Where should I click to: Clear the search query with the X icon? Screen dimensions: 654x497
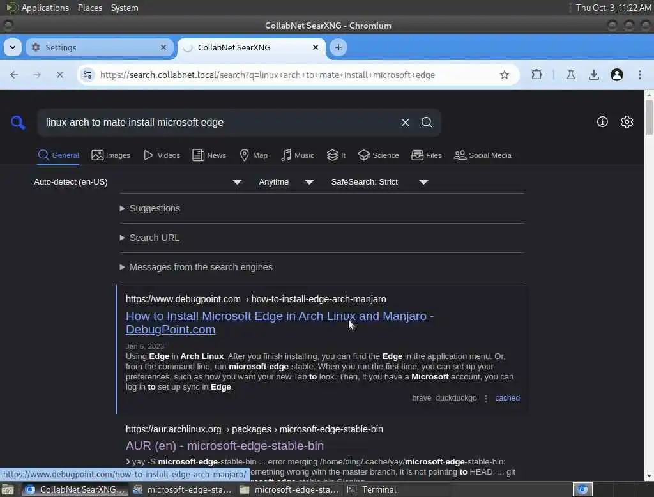(x=405, y=122)
